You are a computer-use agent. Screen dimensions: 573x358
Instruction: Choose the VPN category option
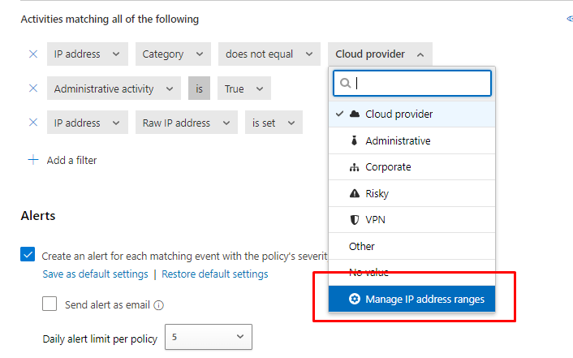(376, 220)
